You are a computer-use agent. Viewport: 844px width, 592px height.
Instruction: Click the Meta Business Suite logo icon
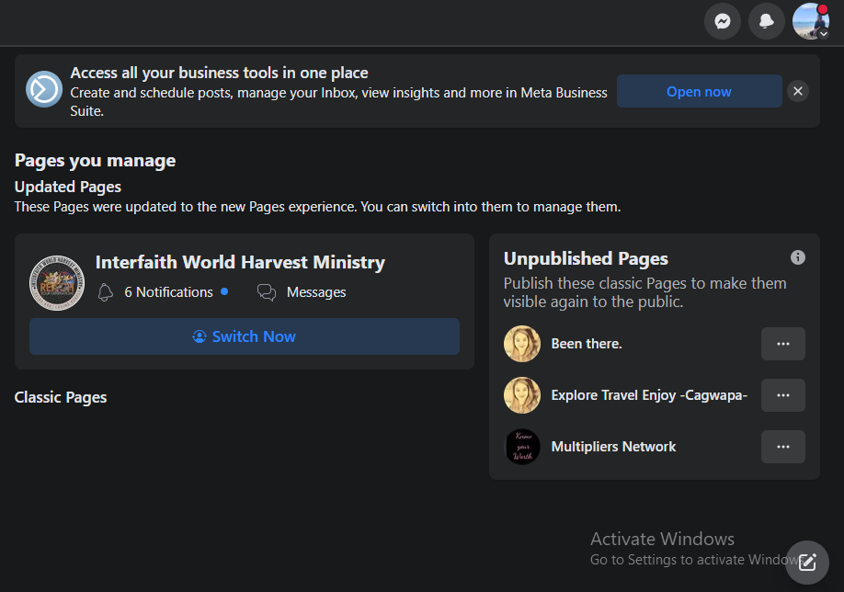pos(44,89)
